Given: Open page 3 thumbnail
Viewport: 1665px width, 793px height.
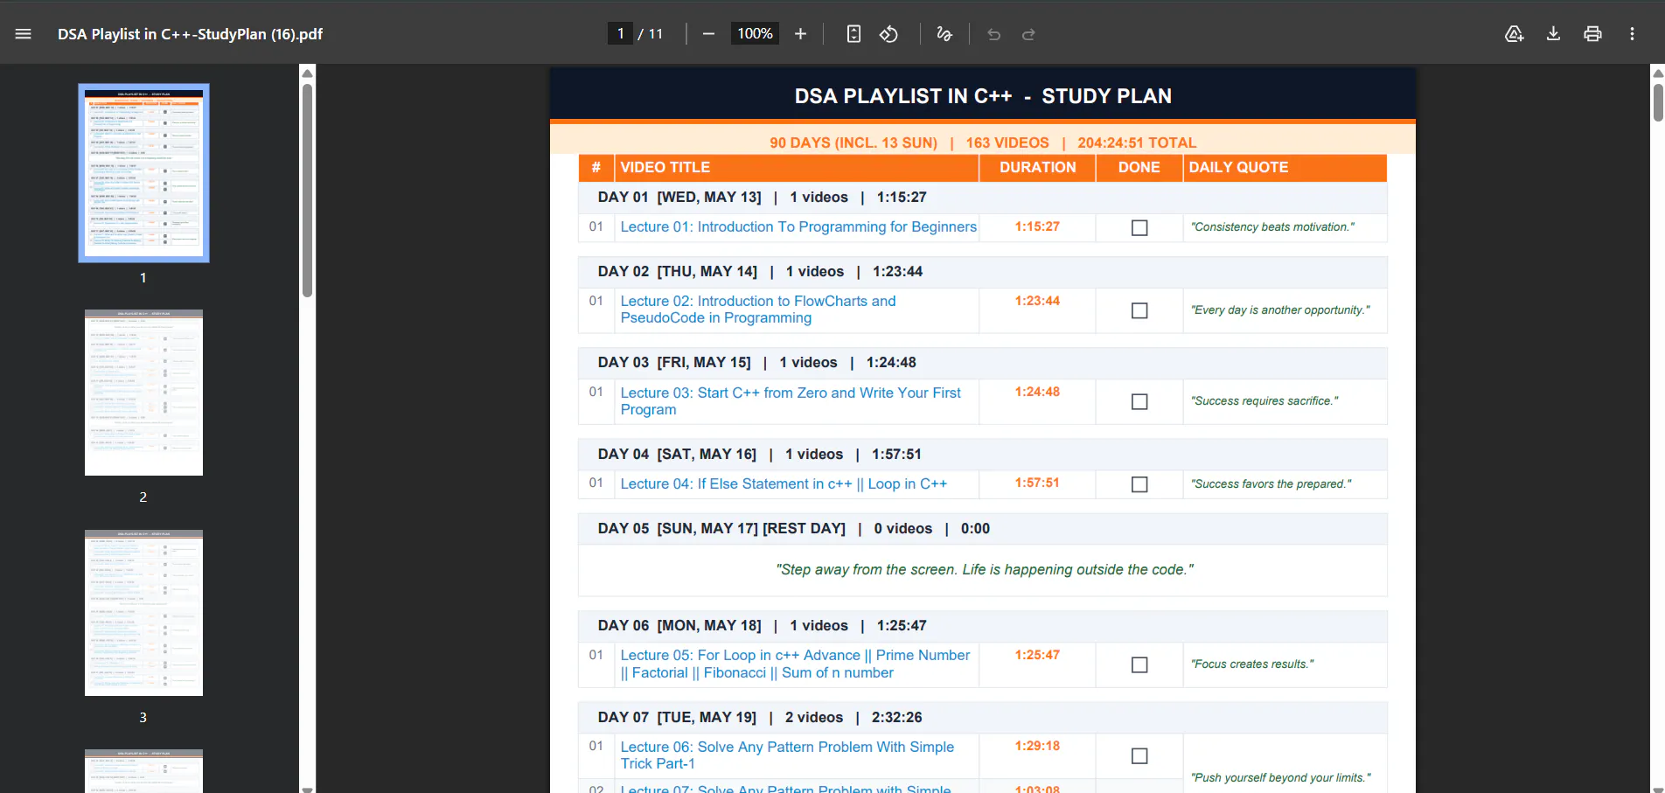Looking at the screenshot, I should pyautogui.click(x=143, y=613).
